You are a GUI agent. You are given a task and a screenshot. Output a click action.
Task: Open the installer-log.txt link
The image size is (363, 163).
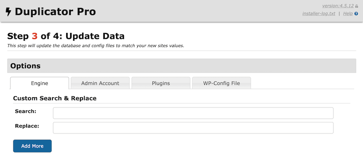tap(319, 14)
